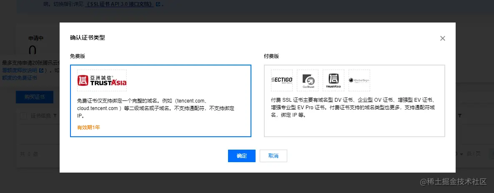This screenshot has height=193, width=494.
Task: Open the SSL证书 API 3.0 接口文档 link
Action: coord(120,4)
